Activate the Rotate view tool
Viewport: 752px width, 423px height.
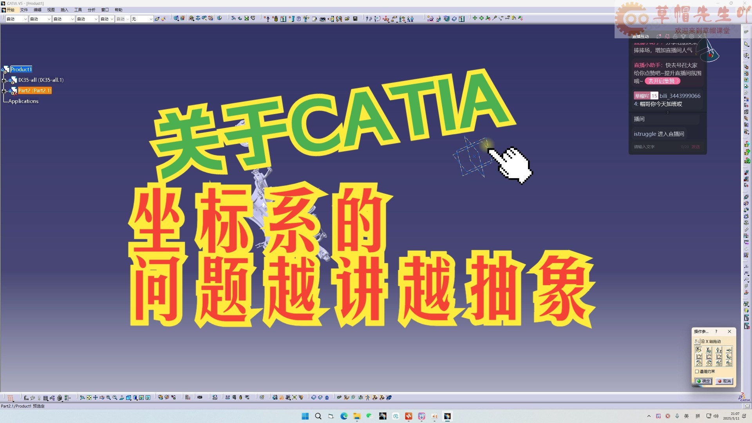(x=102, y=398)
